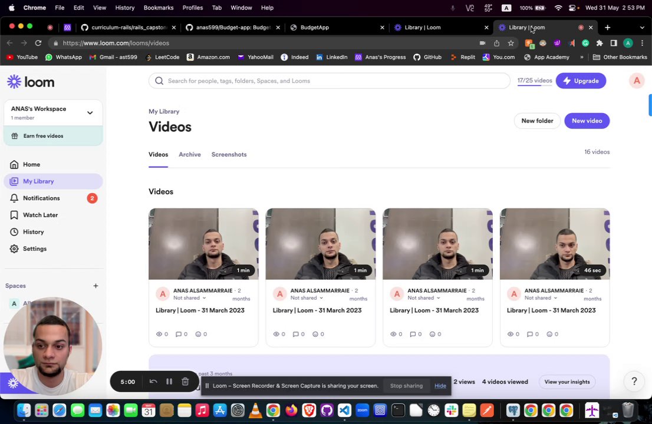This screenshot has width=652, height=424.
Task: Open the account avatar menu
Action: [637, 81]
